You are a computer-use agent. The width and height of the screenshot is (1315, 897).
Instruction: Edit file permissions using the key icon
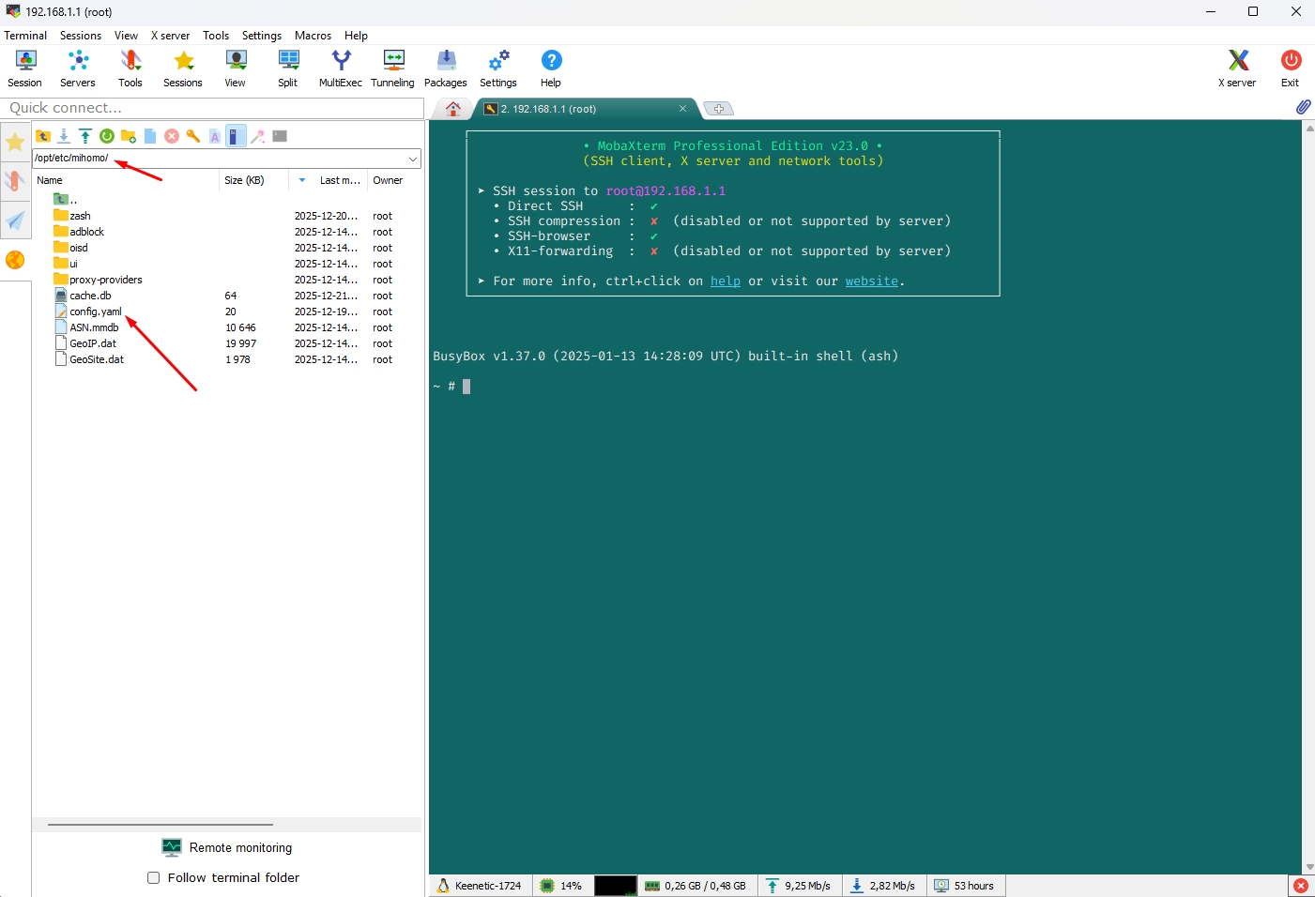pyautogui.click(x=193, y=136)
